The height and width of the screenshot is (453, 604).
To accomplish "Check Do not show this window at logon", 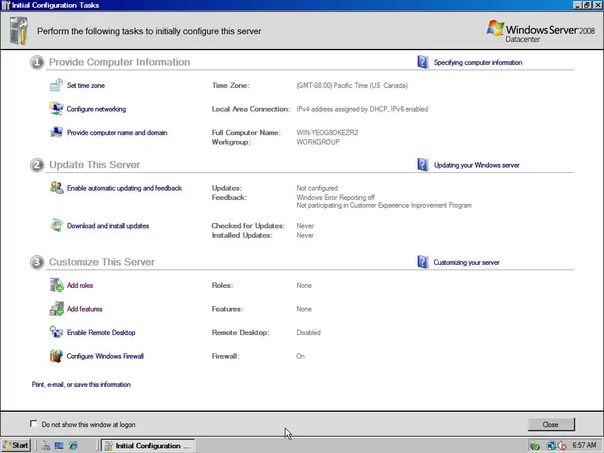I will (x=34, y=424).
